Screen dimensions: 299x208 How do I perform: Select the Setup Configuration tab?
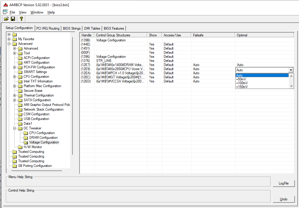click(x=19, y=28)
